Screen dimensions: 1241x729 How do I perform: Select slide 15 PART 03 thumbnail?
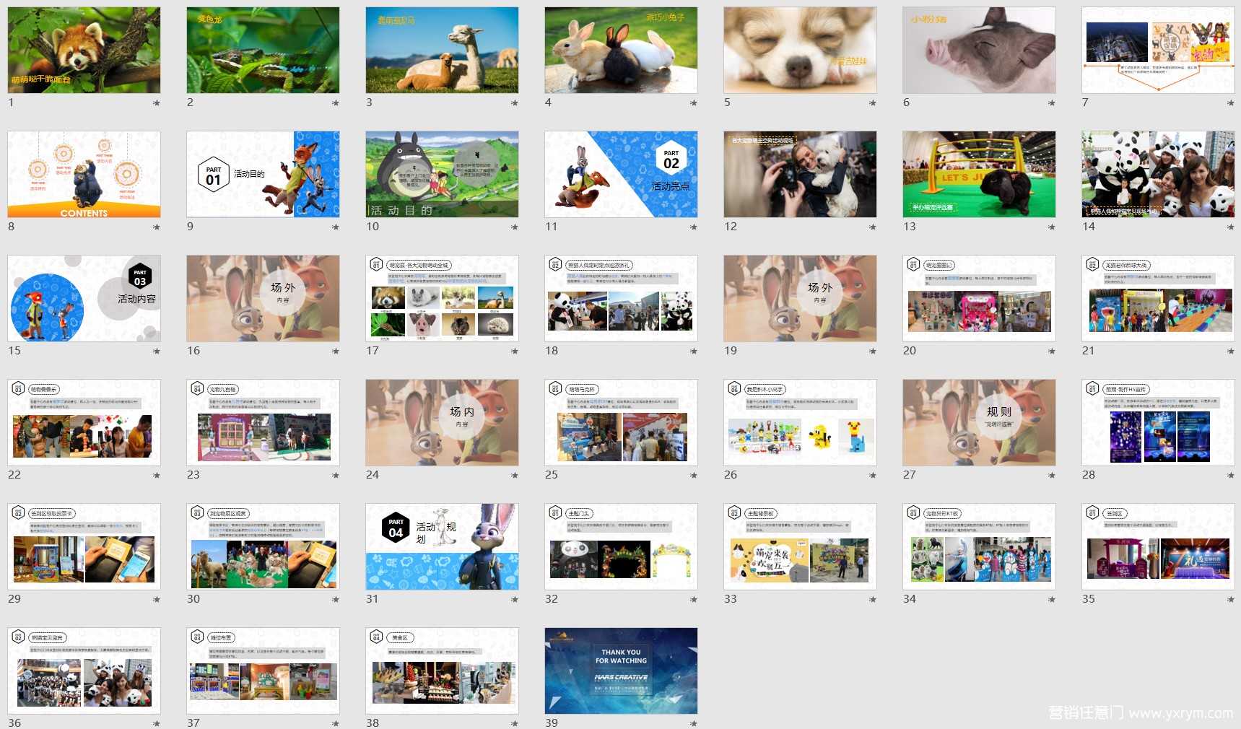[x=84, y=298]
